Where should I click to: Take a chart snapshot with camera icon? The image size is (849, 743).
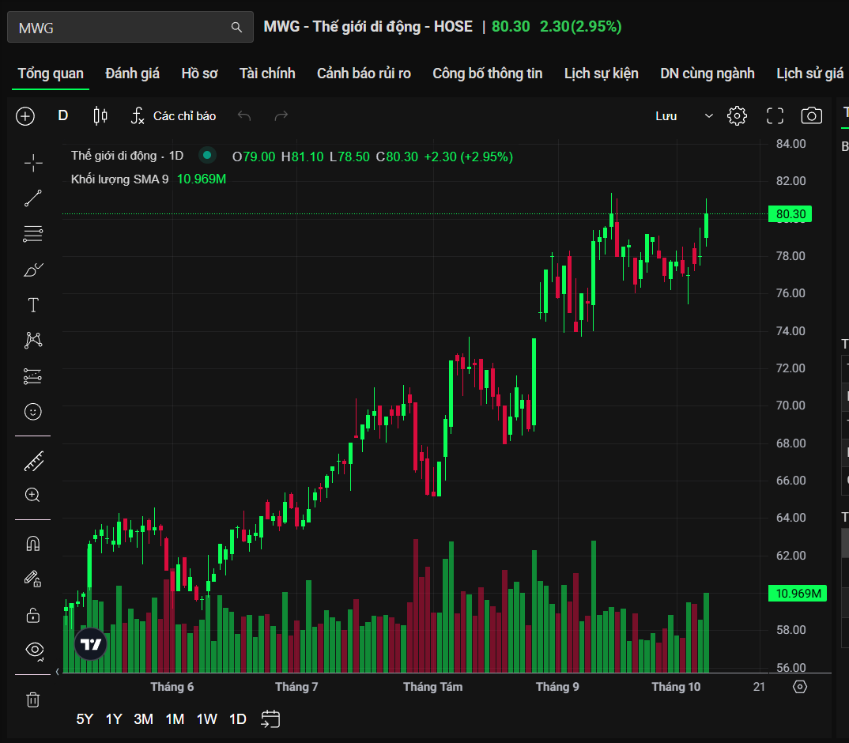[x=811, y=116]
